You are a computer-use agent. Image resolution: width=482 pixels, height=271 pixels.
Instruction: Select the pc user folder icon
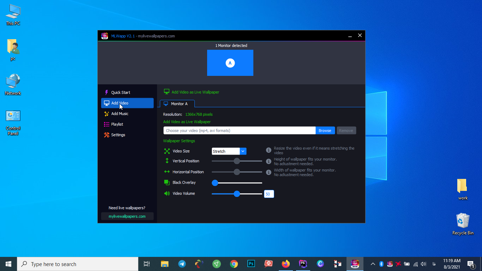click(x=13, y=50)
